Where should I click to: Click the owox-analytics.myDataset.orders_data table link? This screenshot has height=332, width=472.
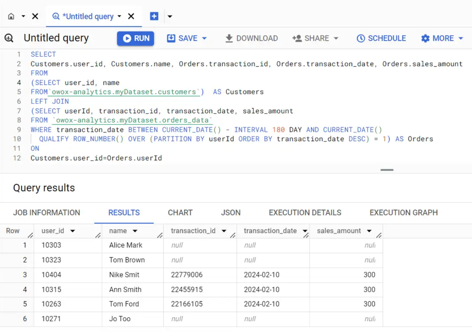[x=132, y=120]
